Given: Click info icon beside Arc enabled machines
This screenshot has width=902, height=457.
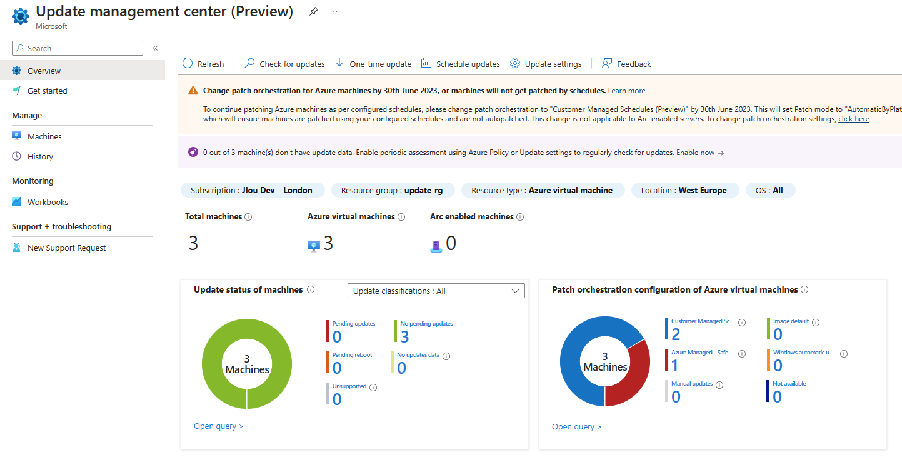Looking at the screenshot, I should click(x=520, y=217).
